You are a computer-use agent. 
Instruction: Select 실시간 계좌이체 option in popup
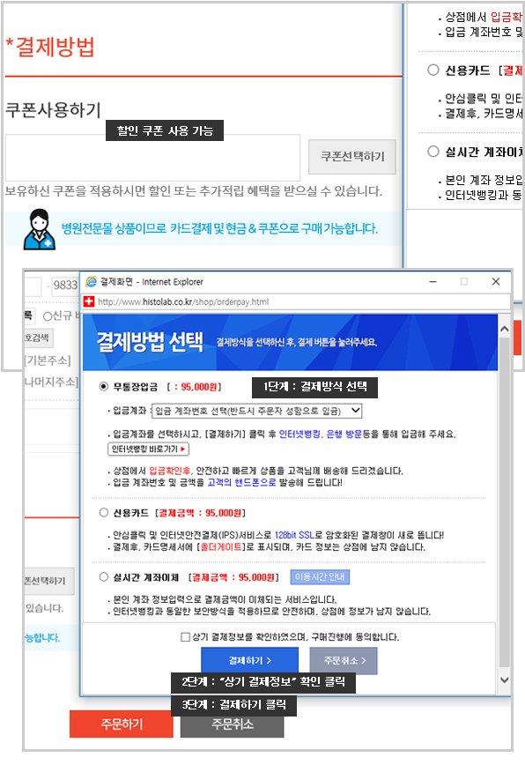tap(103, 576)
